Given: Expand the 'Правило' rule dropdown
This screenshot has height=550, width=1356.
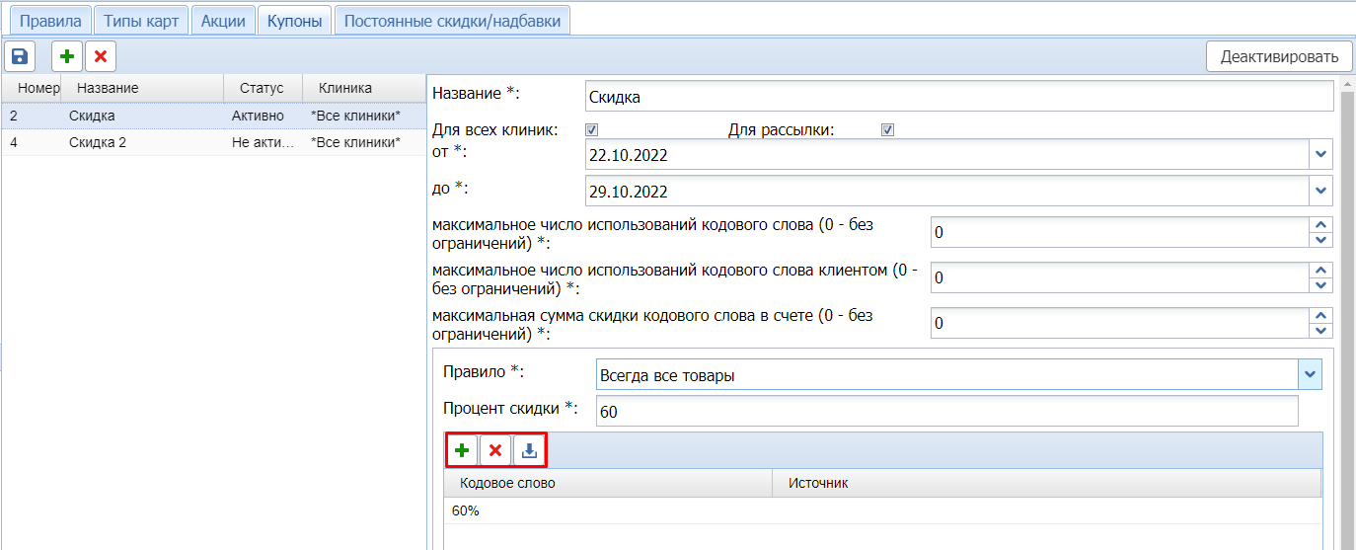Looking at the screenshot, I should pos(1310,375).
